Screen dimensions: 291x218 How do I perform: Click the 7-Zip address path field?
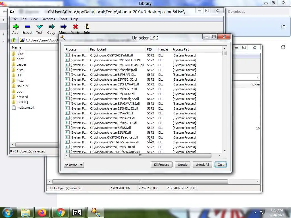[x=39, y=40]
